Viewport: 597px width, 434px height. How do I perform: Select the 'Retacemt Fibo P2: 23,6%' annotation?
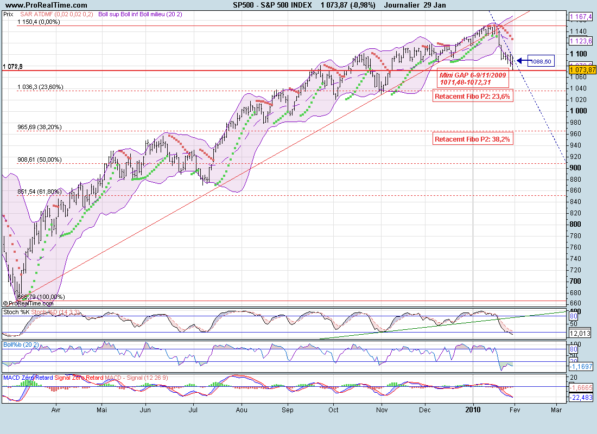tap(472, 97)
